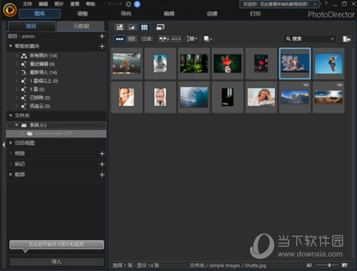Select the list display style

[x=131, y=39]
